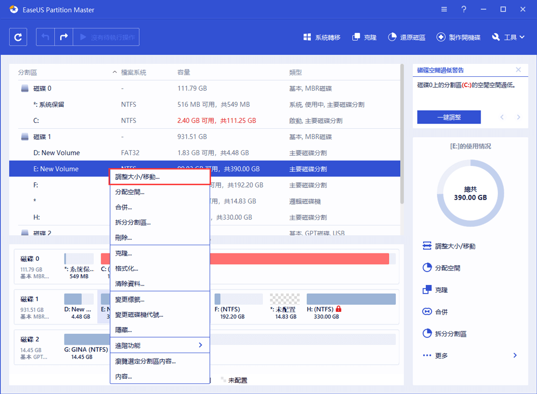Image resolution: width=537 pixels, height=394 pixels.
Task: Select H: (NTFS) 330.00 GB block
Action: pyautogui.click(x=351, y=307)
